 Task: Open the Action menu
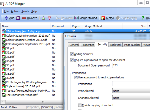pyautogui.click(x=15, y=11)
